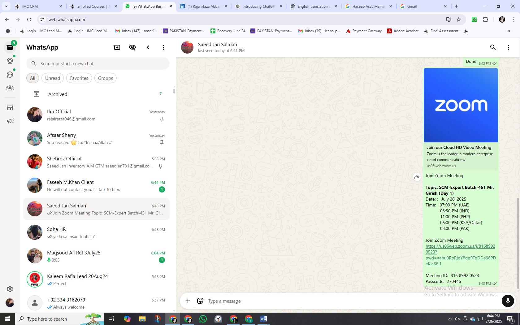Open the Zoom link preview image
The width and height of the screenshot is (520, 325).
pos(461,105)
